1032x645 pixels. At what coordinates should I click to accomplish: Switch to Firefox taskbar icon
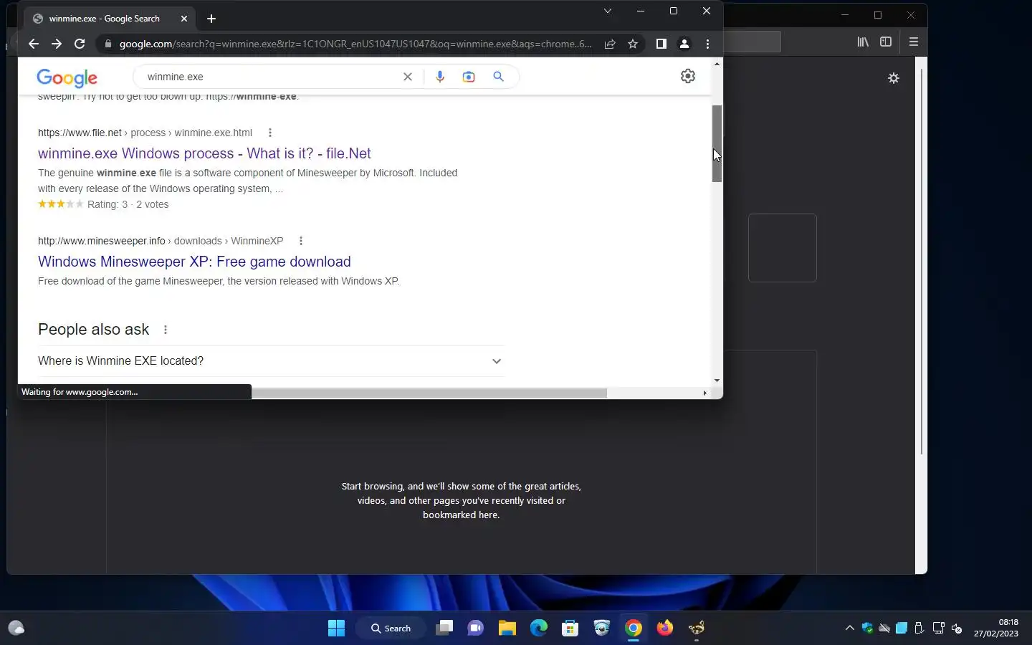point(665,629)
